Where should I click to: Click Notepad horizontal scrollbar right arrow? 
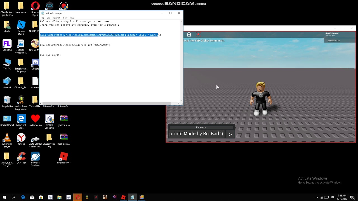click(x=178, y=103)
